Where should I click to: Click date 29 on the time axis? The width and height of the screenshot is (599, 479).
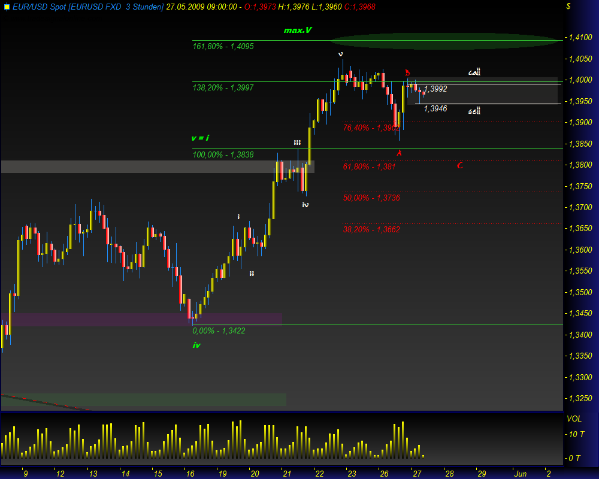[482, 474]
